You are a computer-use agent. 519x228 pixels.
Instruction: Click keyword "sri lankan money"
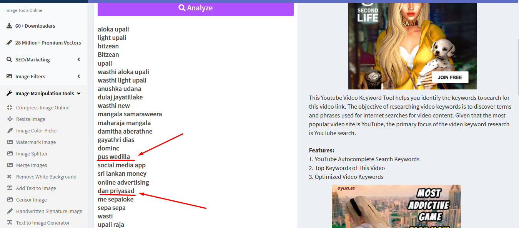(122, 173)
